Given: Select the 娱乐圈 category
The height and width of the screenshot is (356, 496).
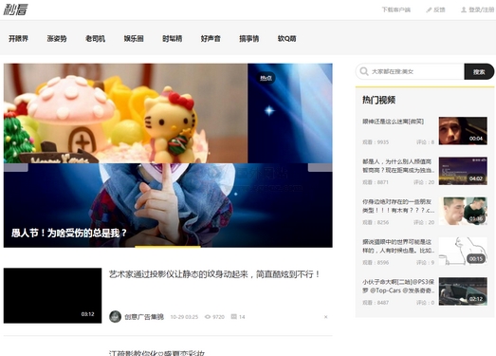Looking at the screenshot, I should pos(134,39).
